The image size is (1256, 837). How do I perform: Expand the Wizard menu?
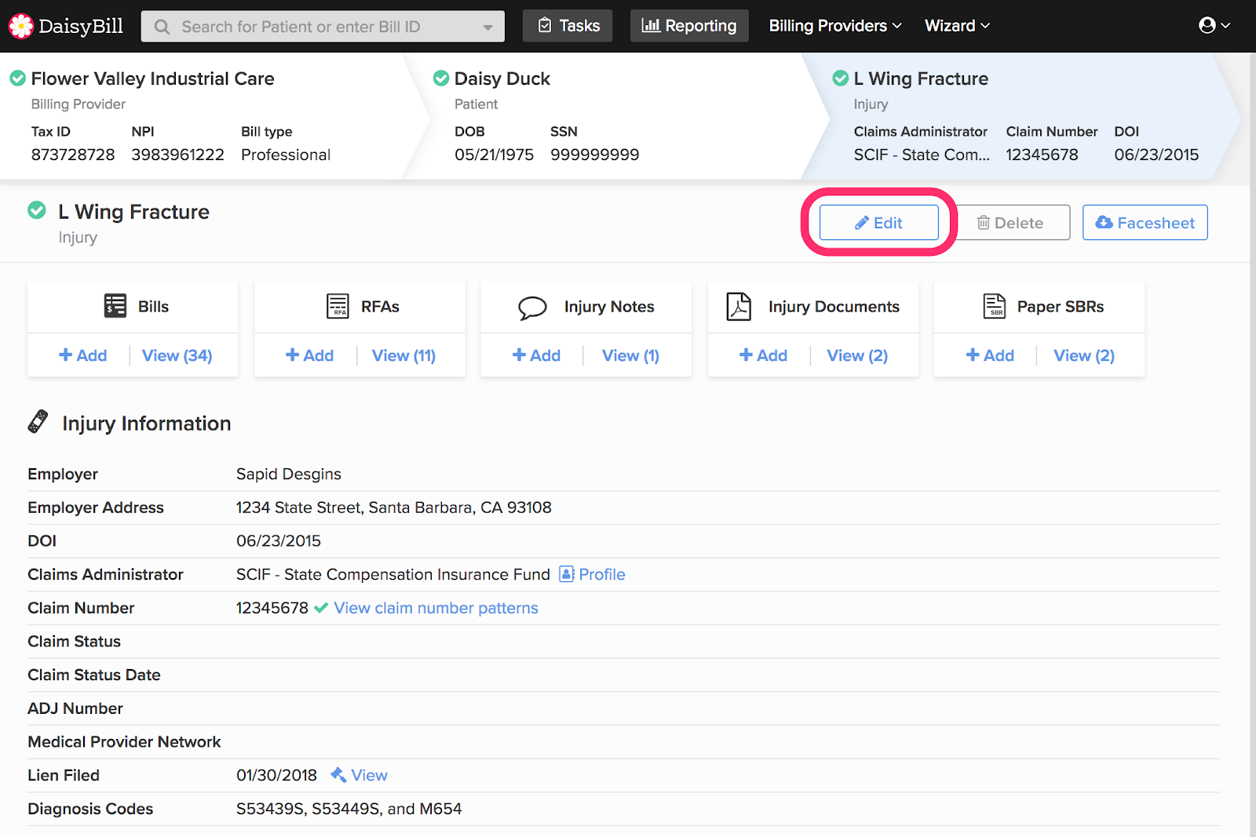tap(957, 26)
